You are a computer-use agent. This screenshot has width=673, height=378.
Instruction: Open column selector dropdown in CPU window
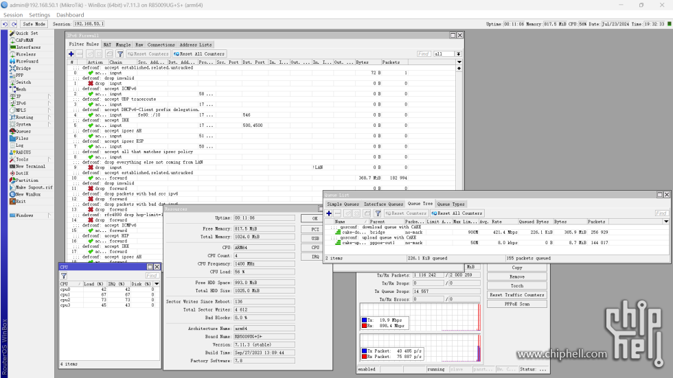pyautogui.click(x=157, y=284)
